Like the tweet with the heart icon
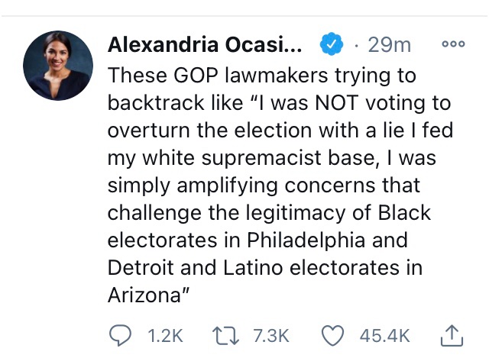This screenshot has width=489, height=358. [x=333, y=336]
